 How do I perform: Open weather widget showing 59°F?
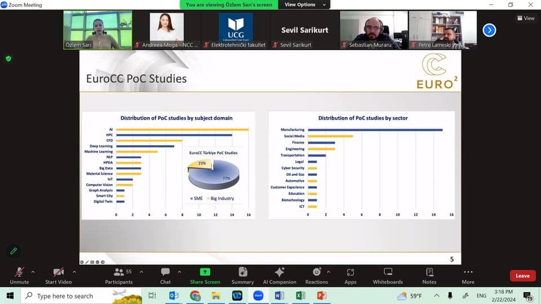(409, 296)
